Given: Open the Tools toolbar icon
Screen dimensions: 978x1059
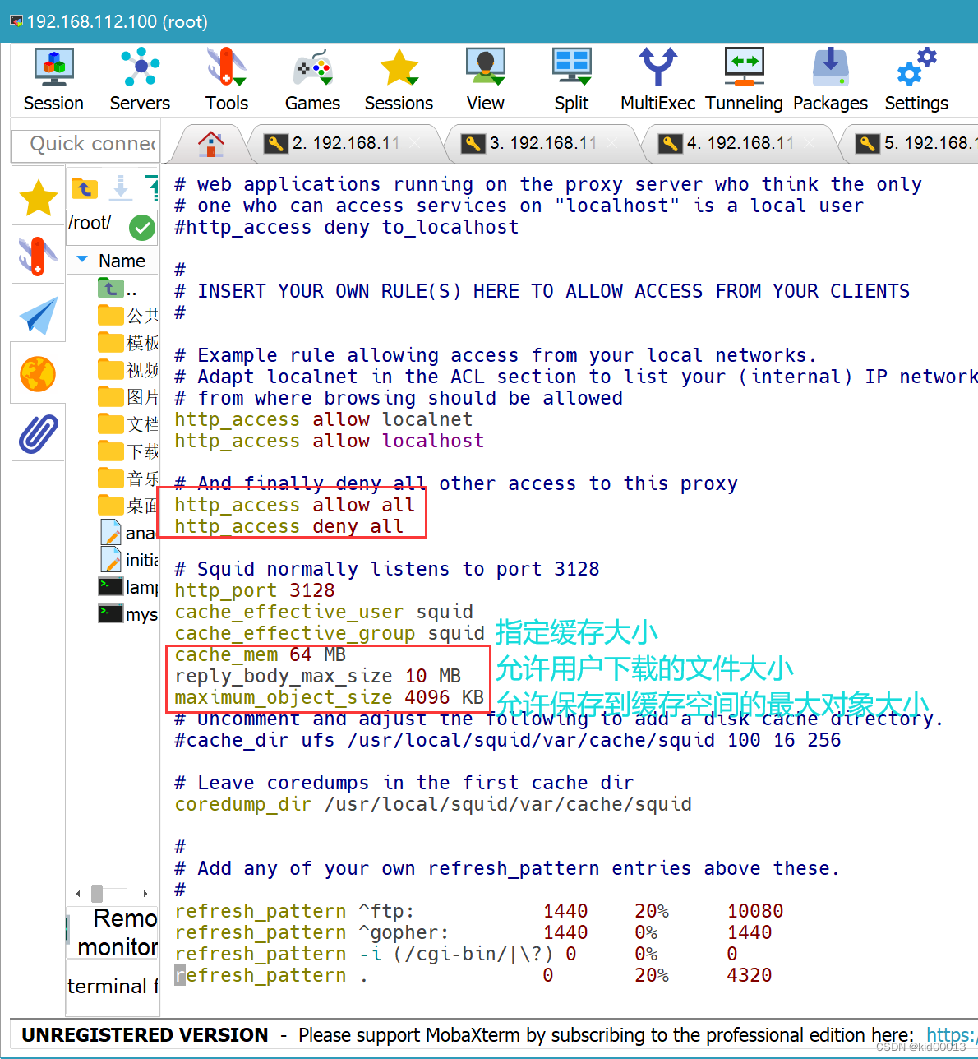Looking at the screenshot, I should tap(227, 80).
